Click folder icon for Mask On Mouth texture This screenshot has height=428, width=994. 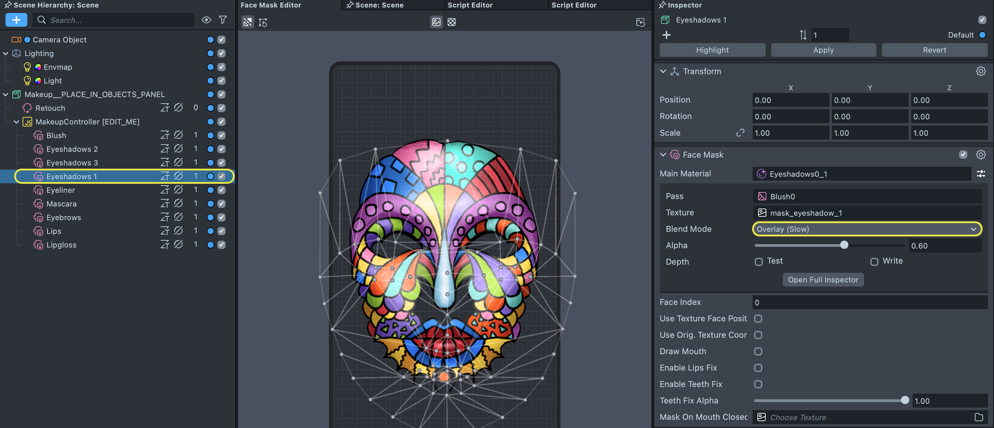coord(979,417)
